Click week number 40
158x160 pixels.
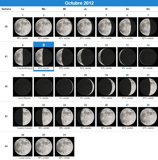pyautogui.click(x=6, y=27)
